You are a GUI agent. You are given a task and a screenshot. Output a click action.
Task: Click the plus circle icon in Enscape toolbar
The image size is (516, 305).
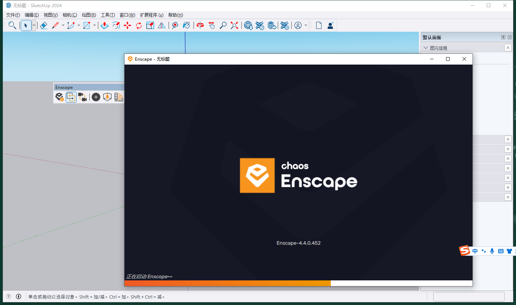pyautogui.click(x=96, y=97)
